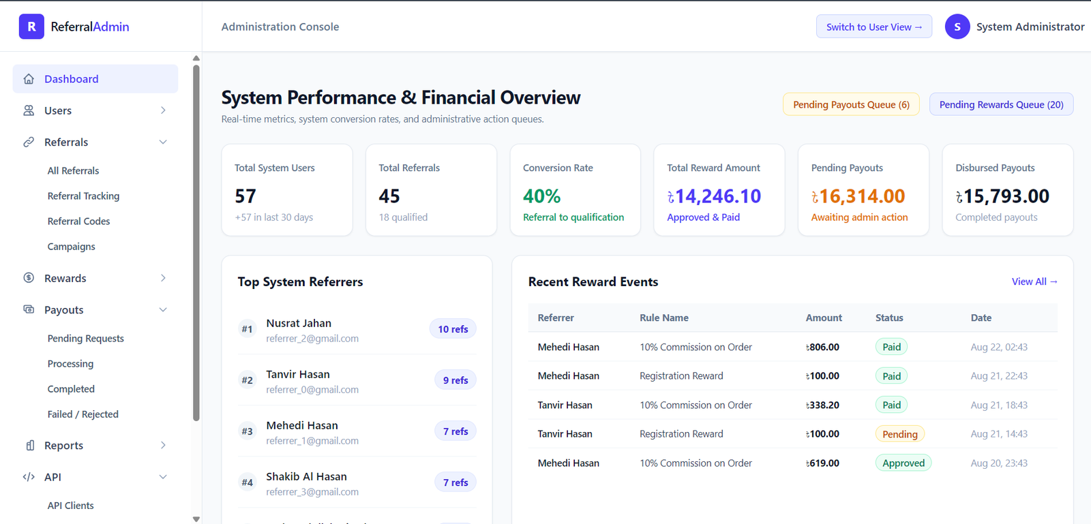
Task: Click the Date column header
Action: pos(981,318)
